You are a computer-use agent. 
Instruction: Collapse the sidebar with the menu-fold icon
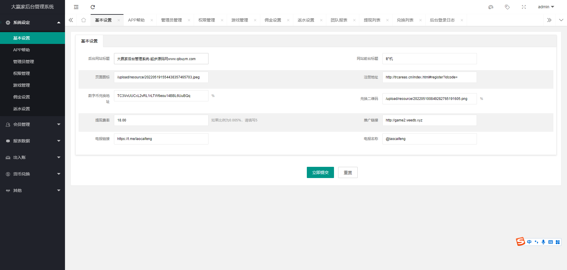[76, 7]
